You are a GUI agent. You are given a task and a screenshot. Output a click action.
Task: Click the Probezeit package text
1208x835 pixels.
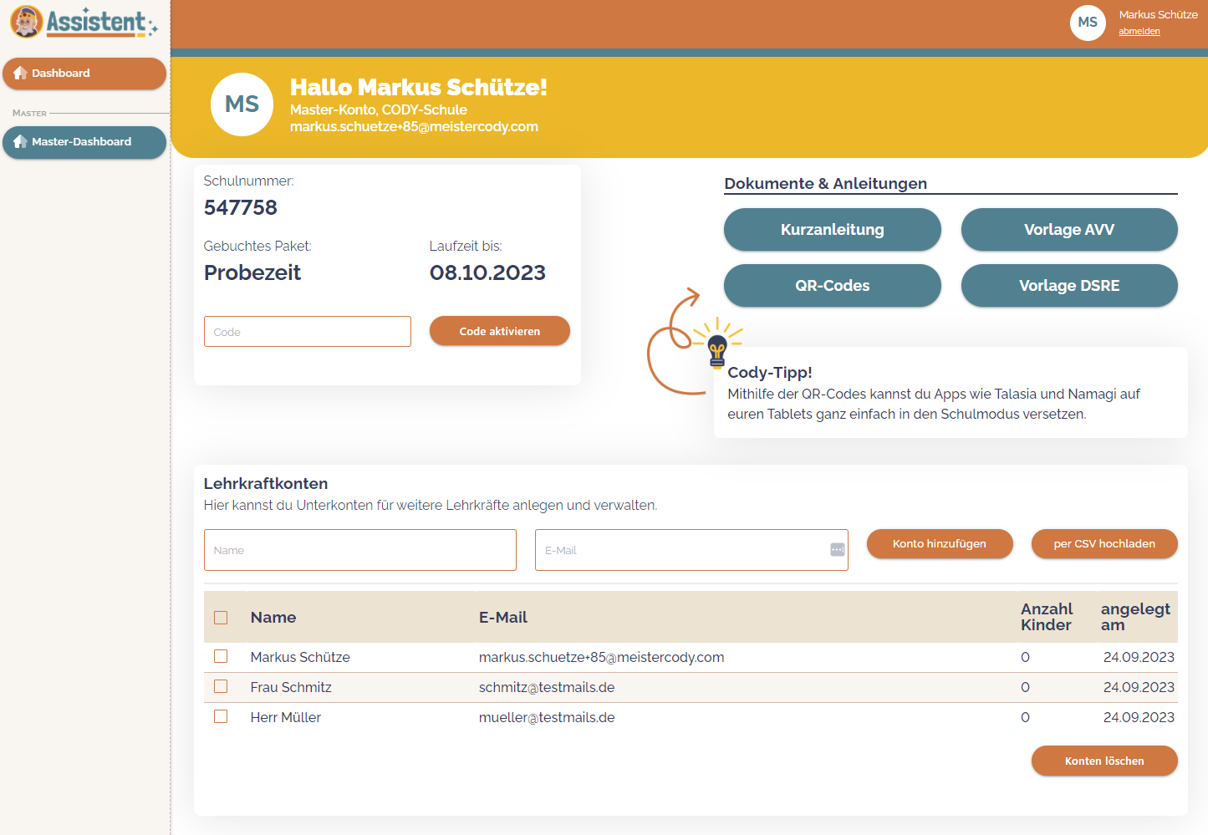pos(252,272)
